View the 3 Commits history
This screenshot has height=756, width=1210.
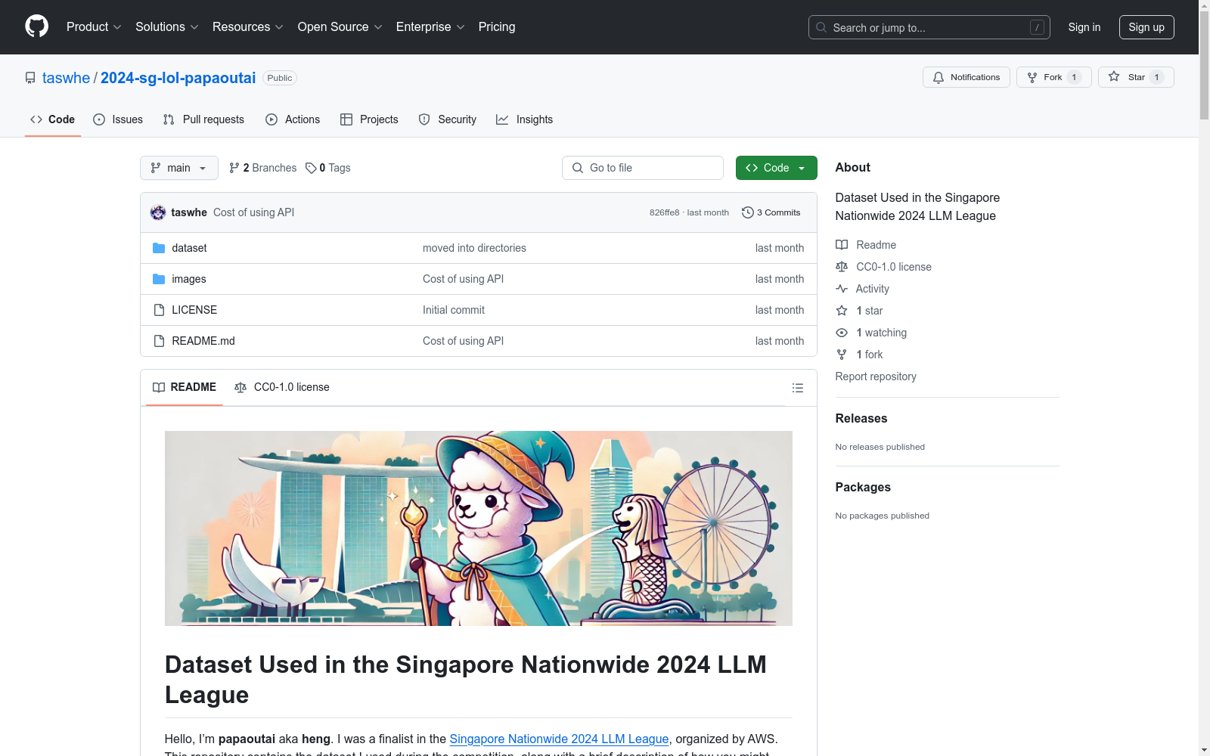tap(771, 212)
